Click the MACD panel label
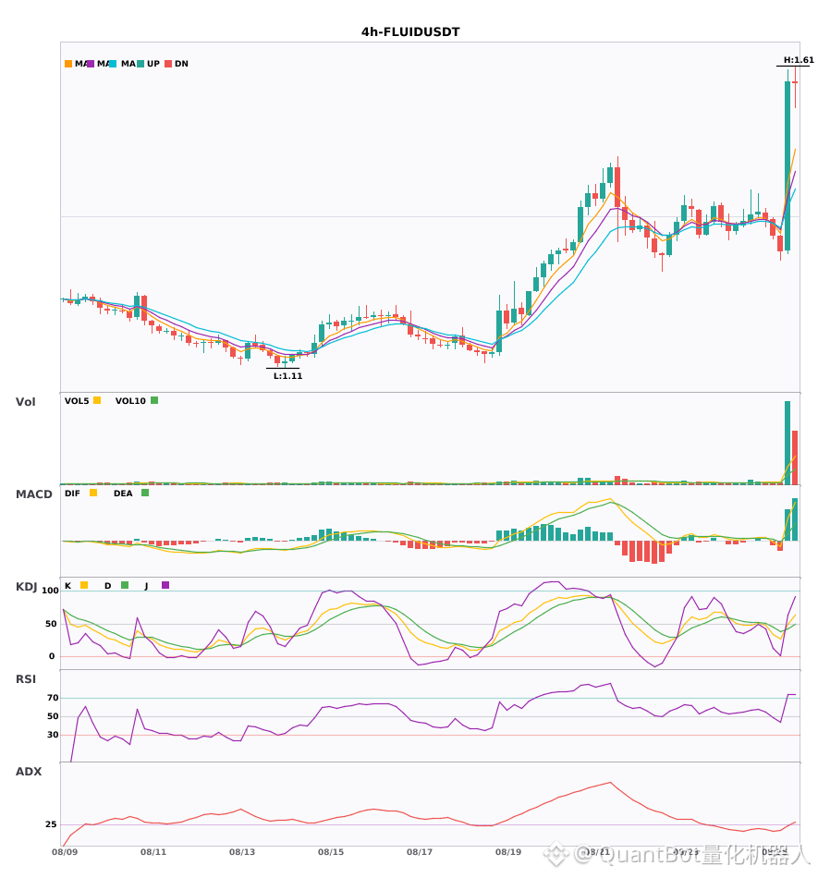Image resolution: width=818 pixels, height=878 pixels. coord(33,494)
